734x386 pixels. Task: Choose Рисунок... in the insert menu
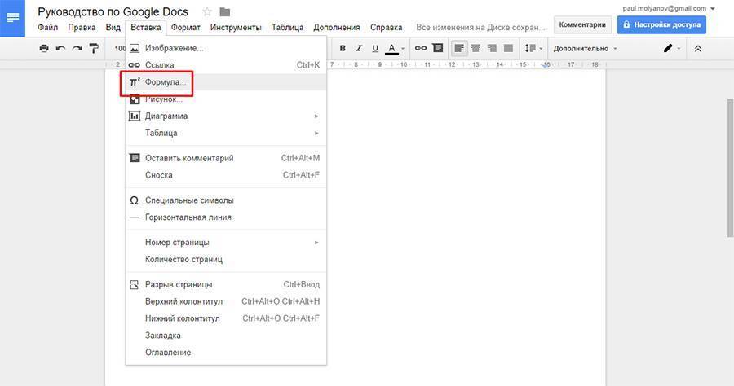(x=226, y=99)
